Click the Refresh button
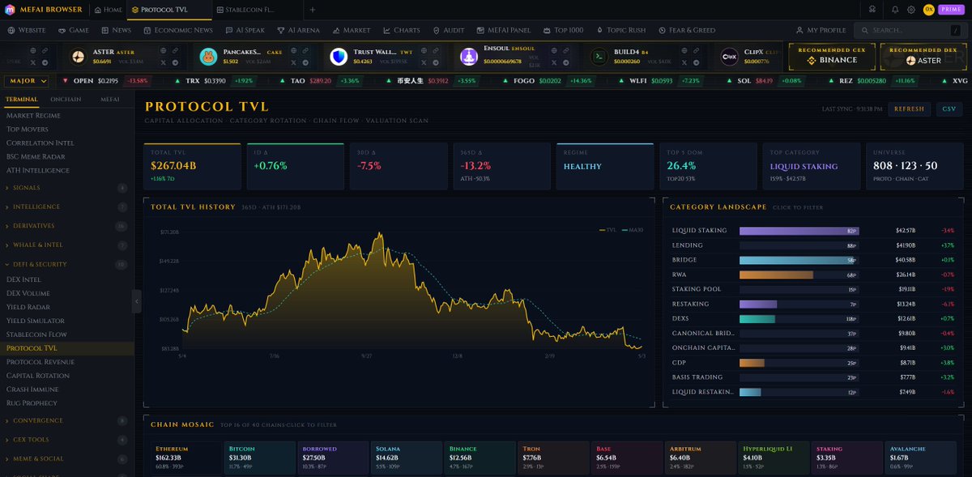Viewport: 972px width, 477px height. click(x=910, y=109)
